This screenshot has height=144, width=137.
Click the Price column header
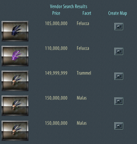[x=56, y=13]
